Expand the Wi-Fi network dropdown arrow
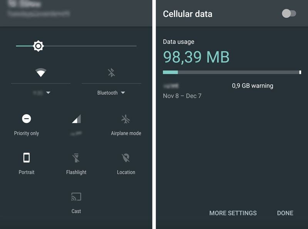308x229 pixels. [x=48, y=93]
